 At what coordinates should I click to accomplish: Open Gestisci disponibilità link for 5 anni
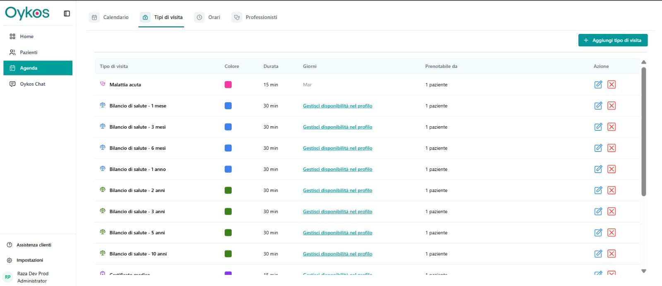[338, 233]
